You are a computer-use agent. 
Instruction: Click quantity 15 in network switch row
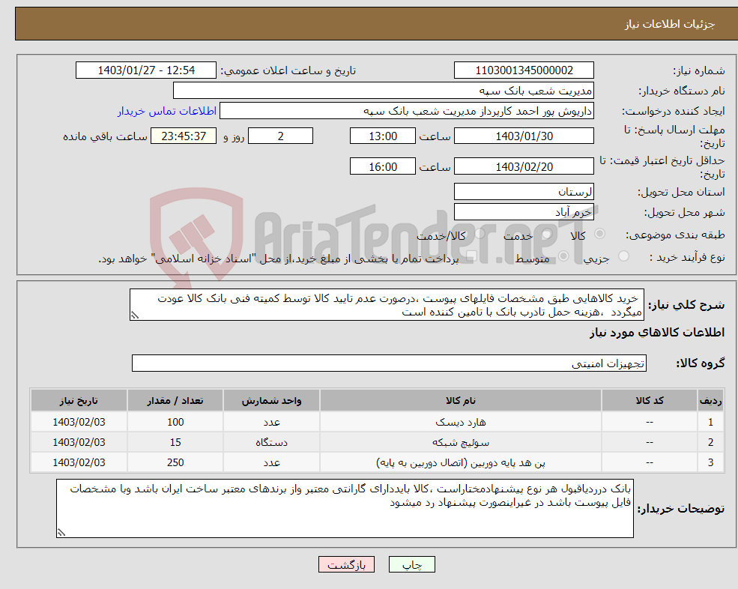(175, 443)
